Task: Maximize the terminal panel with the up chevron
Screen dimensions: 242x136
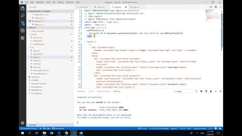Action: (x=216, y=91)
